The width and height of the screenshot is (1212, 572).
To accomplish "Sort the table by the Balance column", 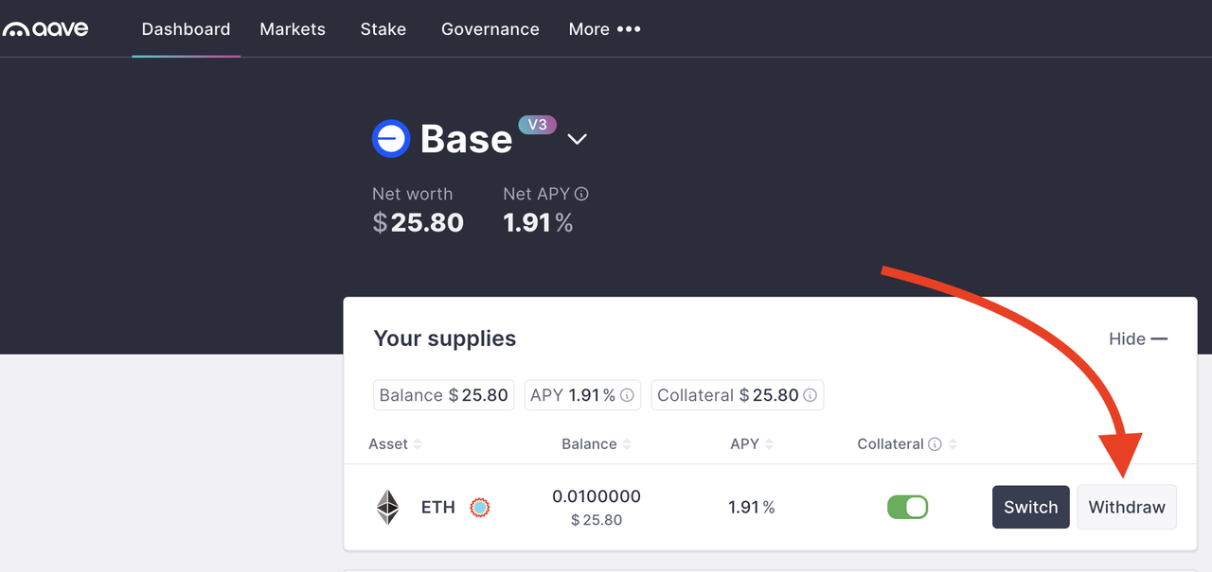I will [x=597, y=444].
